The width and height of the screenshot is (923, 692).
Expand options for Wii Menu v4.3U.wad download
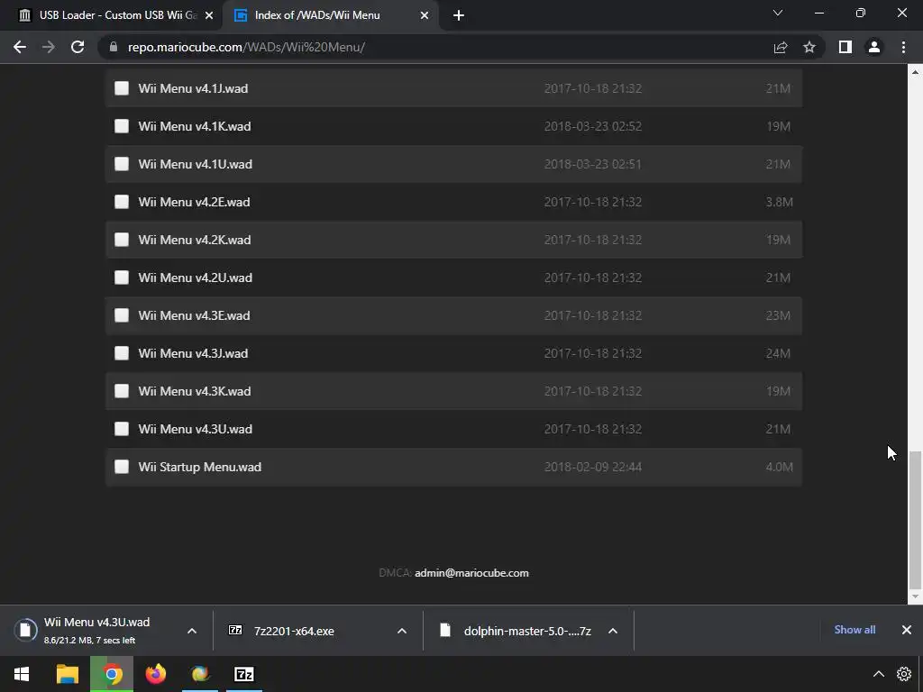click(192, 631)
